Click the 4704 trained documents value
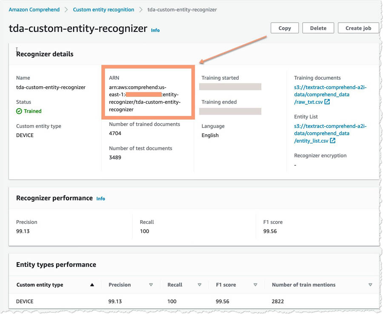The height and width of the screenshot is (314, 383). click(x=115, y=133)
